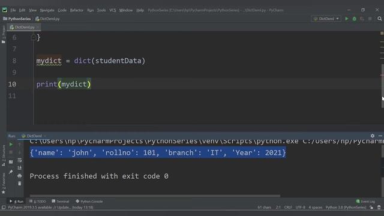Click memory/trash icon at status bar end
The width and height of the screenshot is (384, 216).
pos(379,208)
